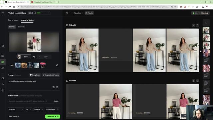
Task: Click the sidebar icon below the green video icon
Action: coord(3,68)
